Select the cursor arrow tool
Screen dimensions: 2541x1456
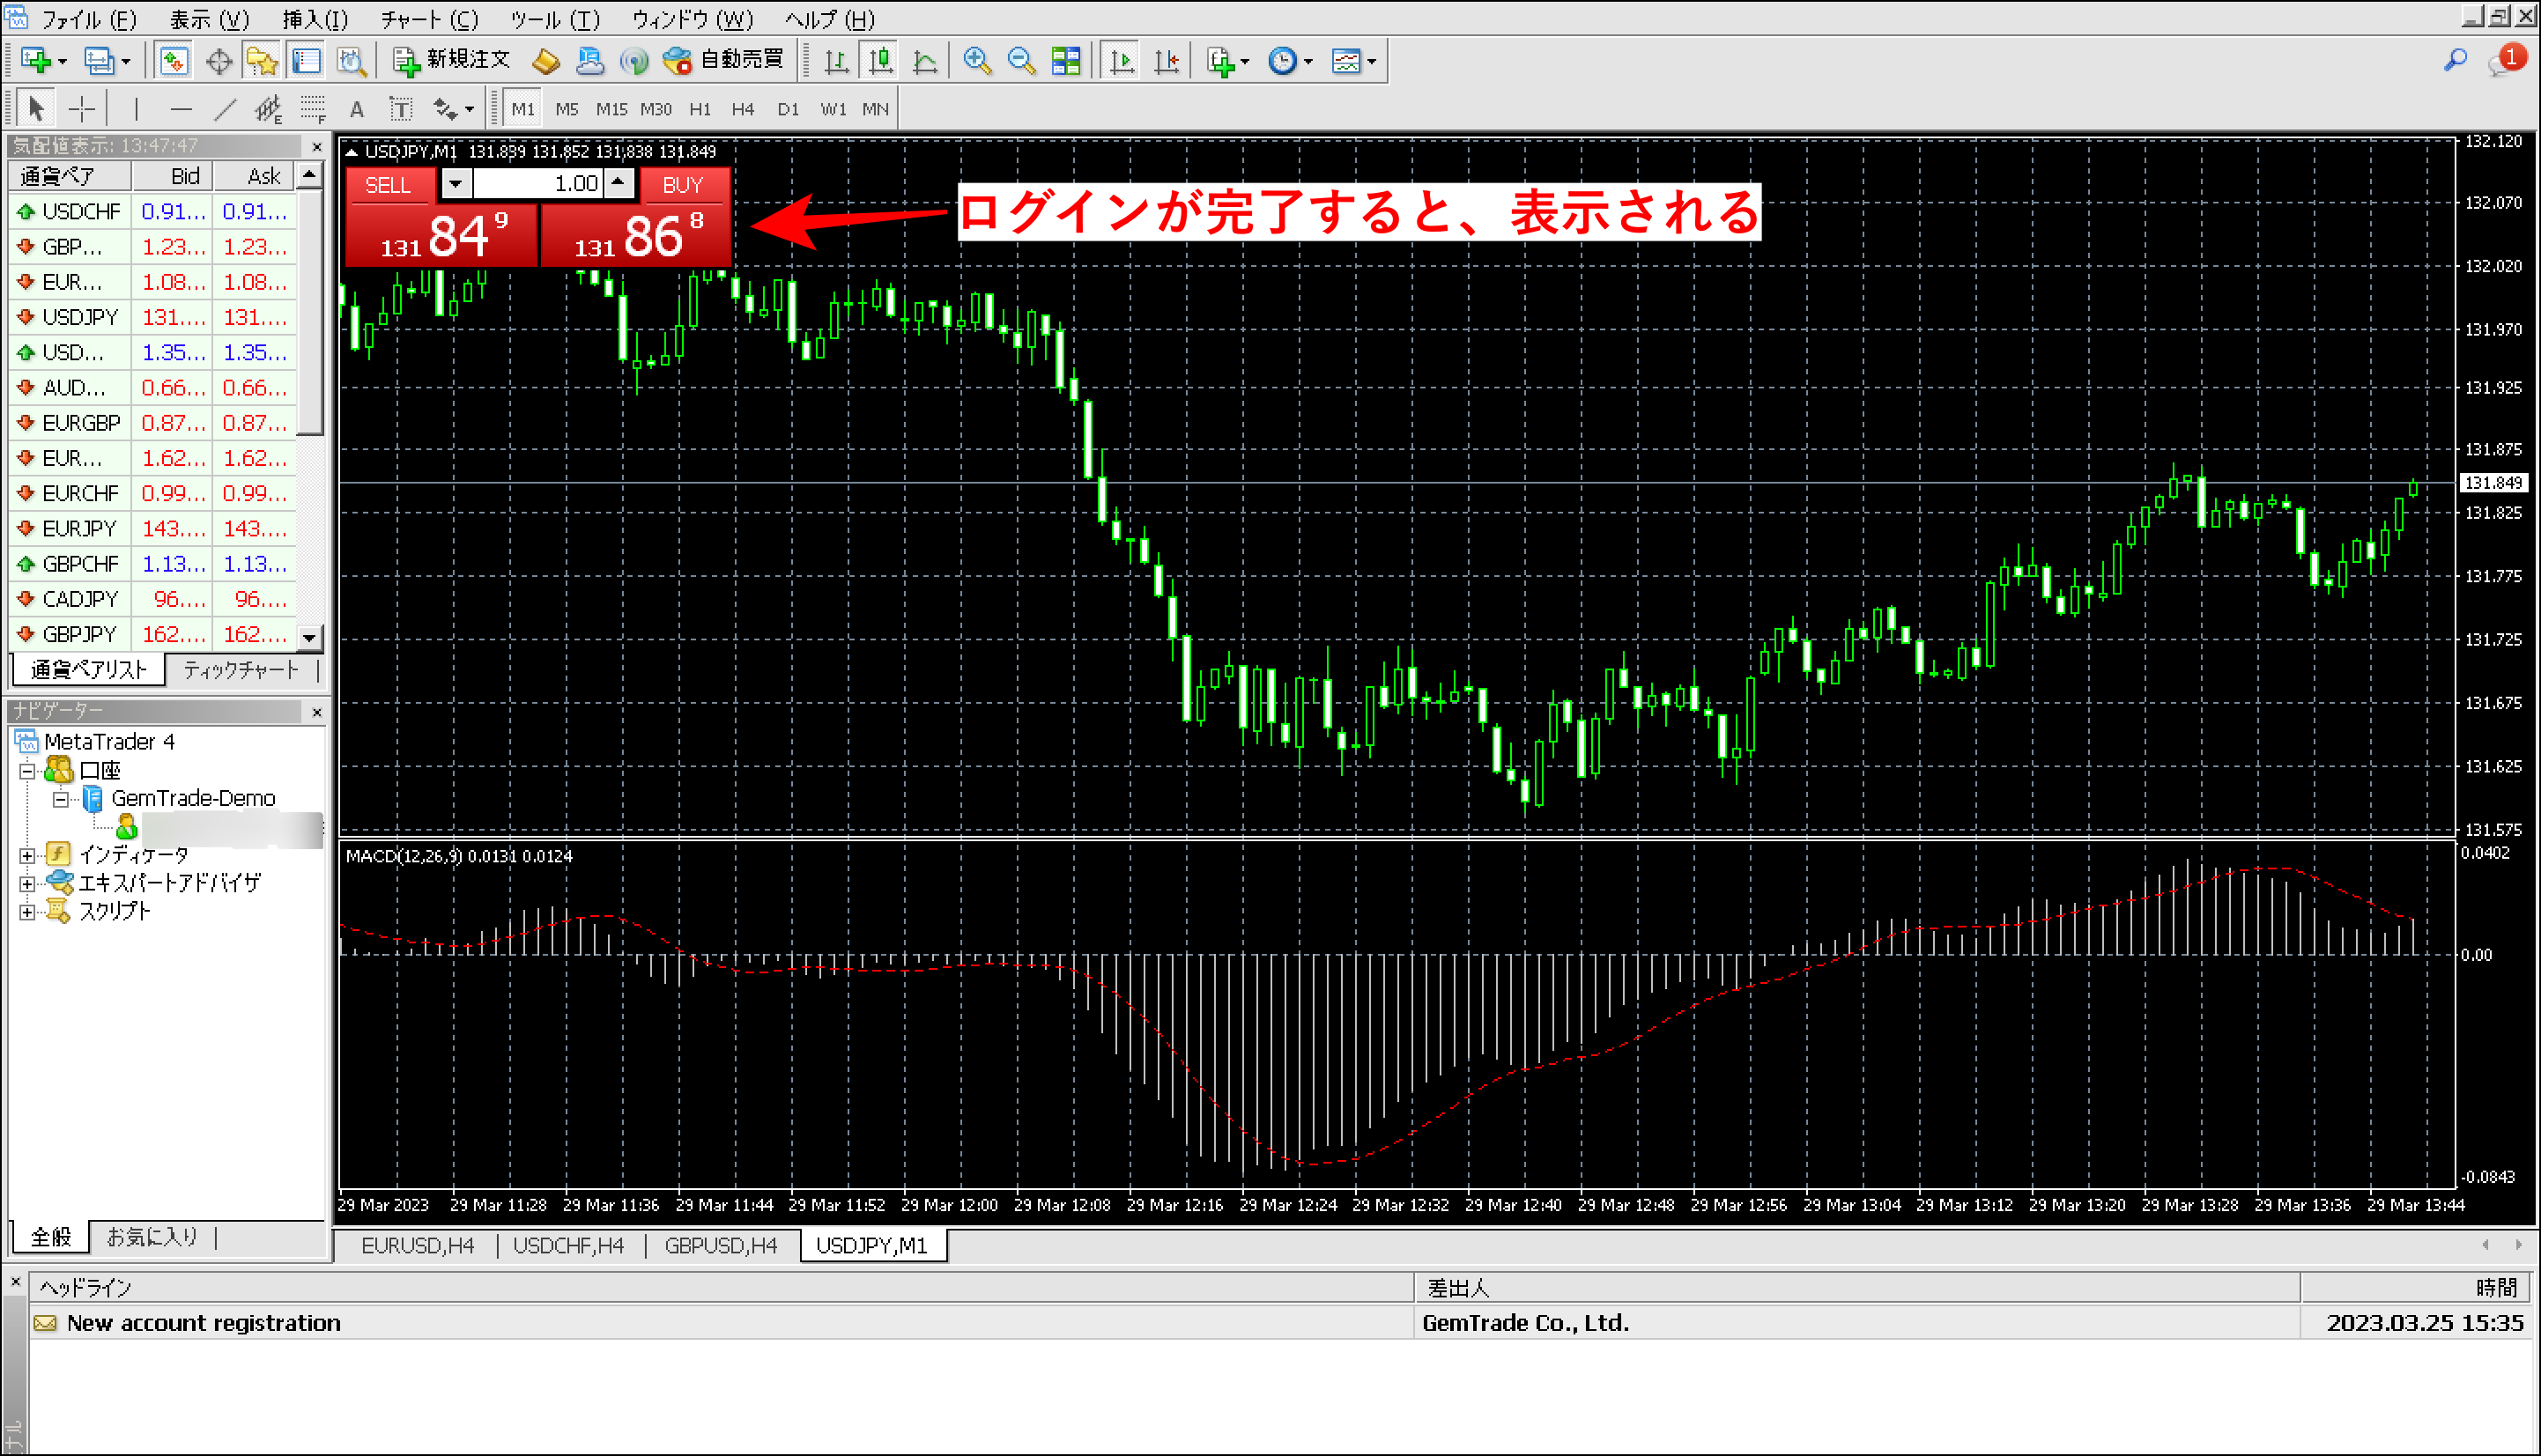point(36,108)
